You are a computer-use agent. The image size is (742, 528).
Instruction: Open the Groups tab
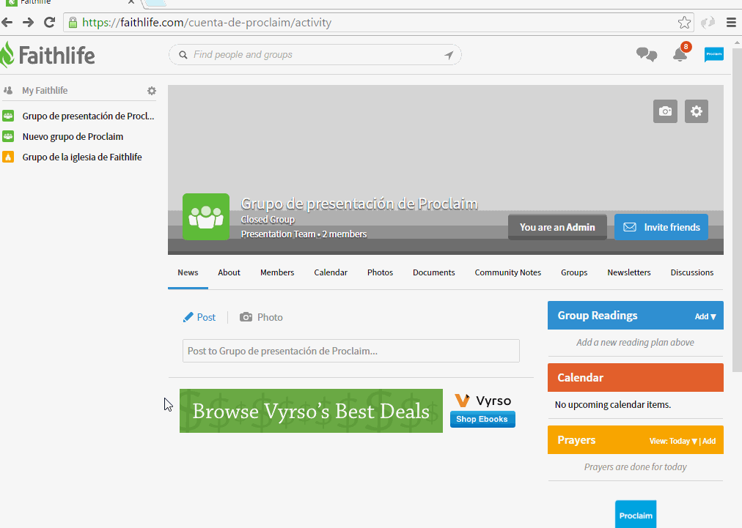[x=574, y=272]
